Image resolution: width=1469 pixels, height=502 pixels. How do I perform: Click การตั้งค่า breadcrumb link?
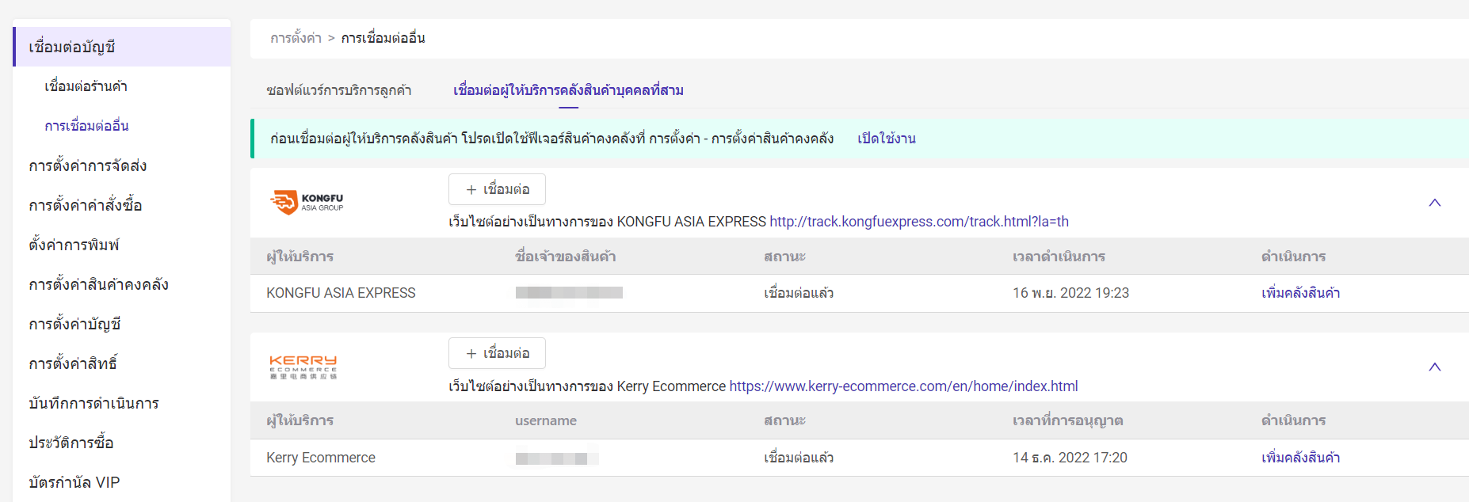[296, 38]
